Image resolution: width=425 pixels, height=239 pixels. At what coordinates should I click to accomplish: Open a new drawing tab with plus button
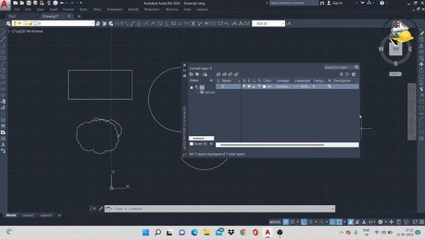tap(79, 16)
